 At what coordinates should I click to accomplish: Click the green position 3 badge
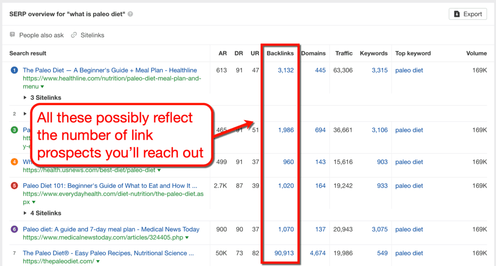tap(14, 130)
